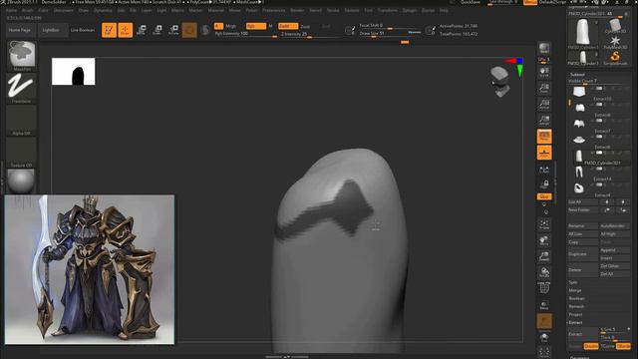Click the XYZ axis orientation gizmo
This screenshot has height=359, width=638.
point(516,67)
